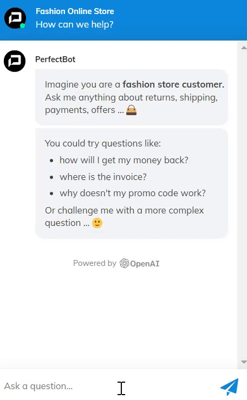Click 'how will I get my money back?'
Image resolution: width=247 pixels, height=400 pixels.
[123, 160]
